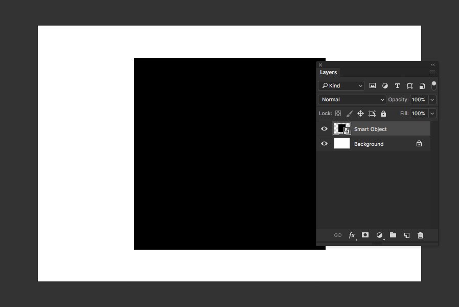Toggle the layer filtering on/off switch
This screenshot has width=459, height=307.
pyautogui.click(x=434, y=85)
